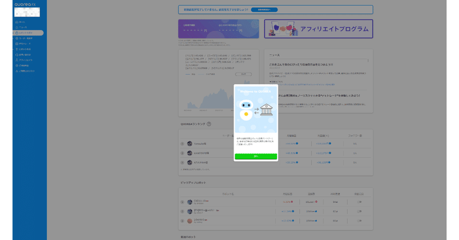This screenshot has width=459, height=240.
Task: Open the user search sidebar item
Action: coord(24,38)
